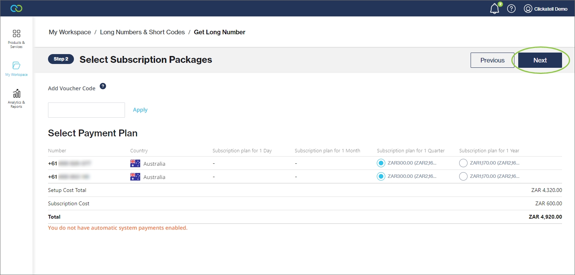Select 1 Quarter plan for second number
575x275 pixels.
tap(381, 177)
